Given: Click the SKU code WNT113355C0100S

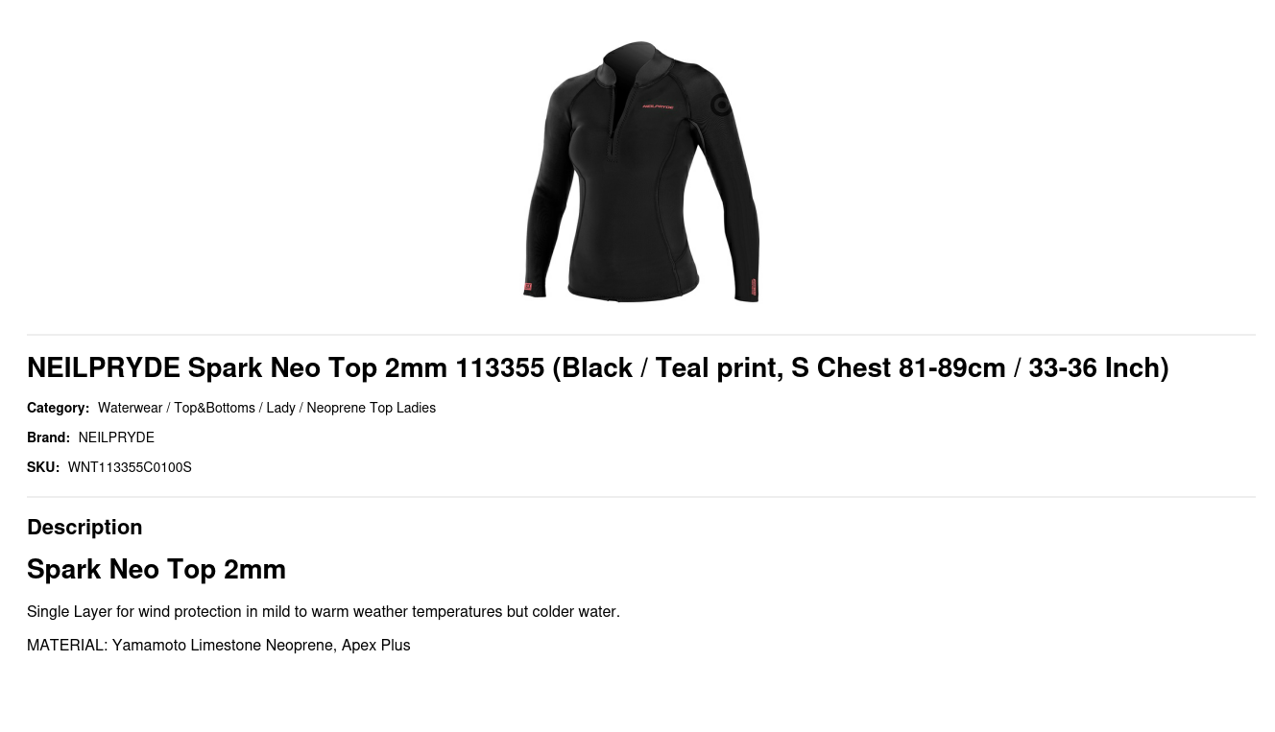Looking at the screenshot, I should click(130, 467).
